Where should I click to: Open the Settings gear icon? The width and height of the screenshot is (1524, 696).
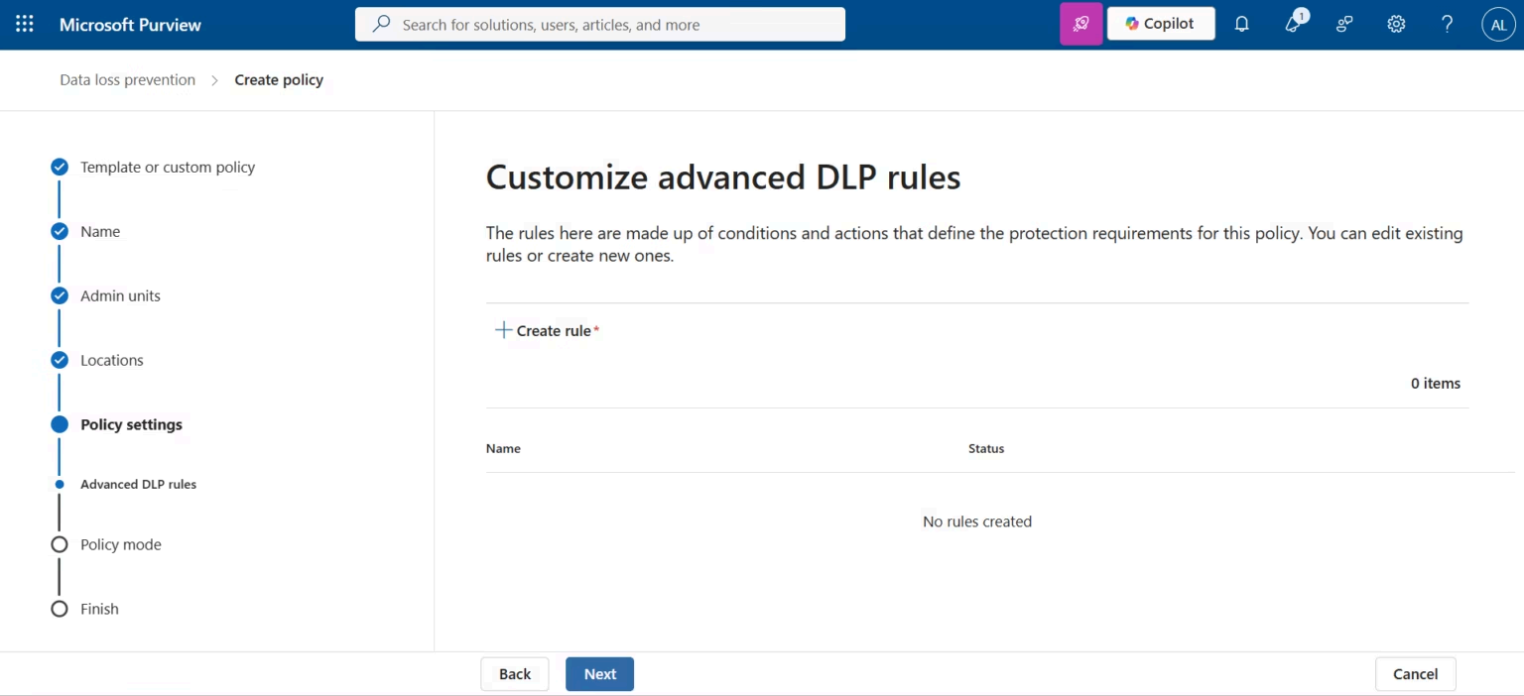1396,24
